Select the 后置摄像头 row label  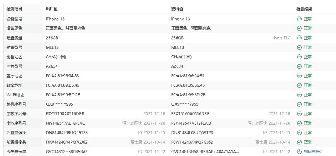[16, 132]
